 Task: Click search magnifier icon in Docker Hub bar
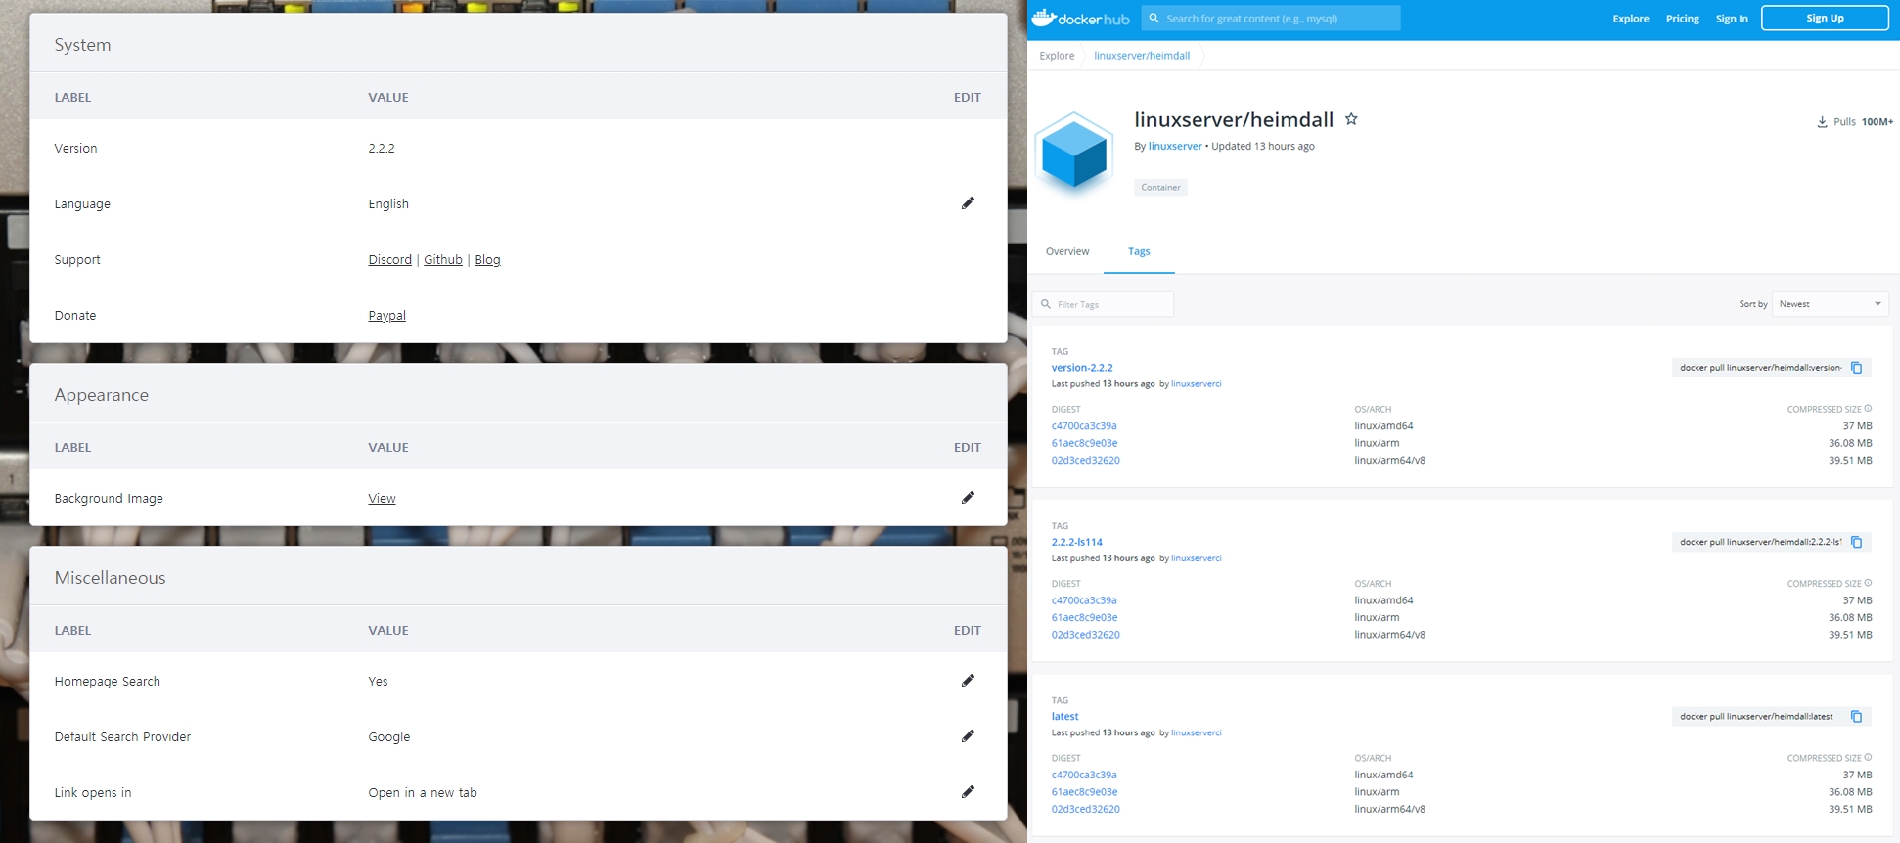1154,18
